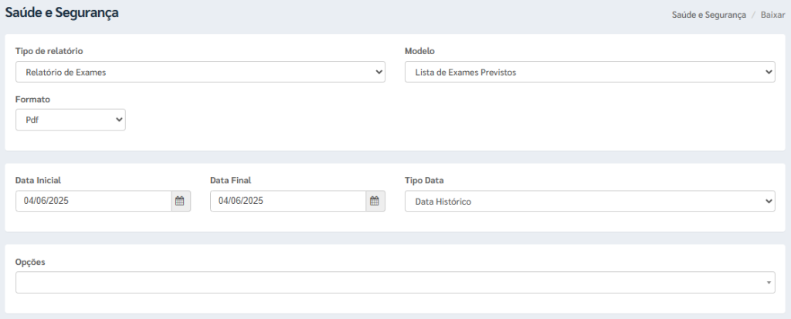Expand the Data Histórico dropdown
Screen dimensions: 791x319
589,202
